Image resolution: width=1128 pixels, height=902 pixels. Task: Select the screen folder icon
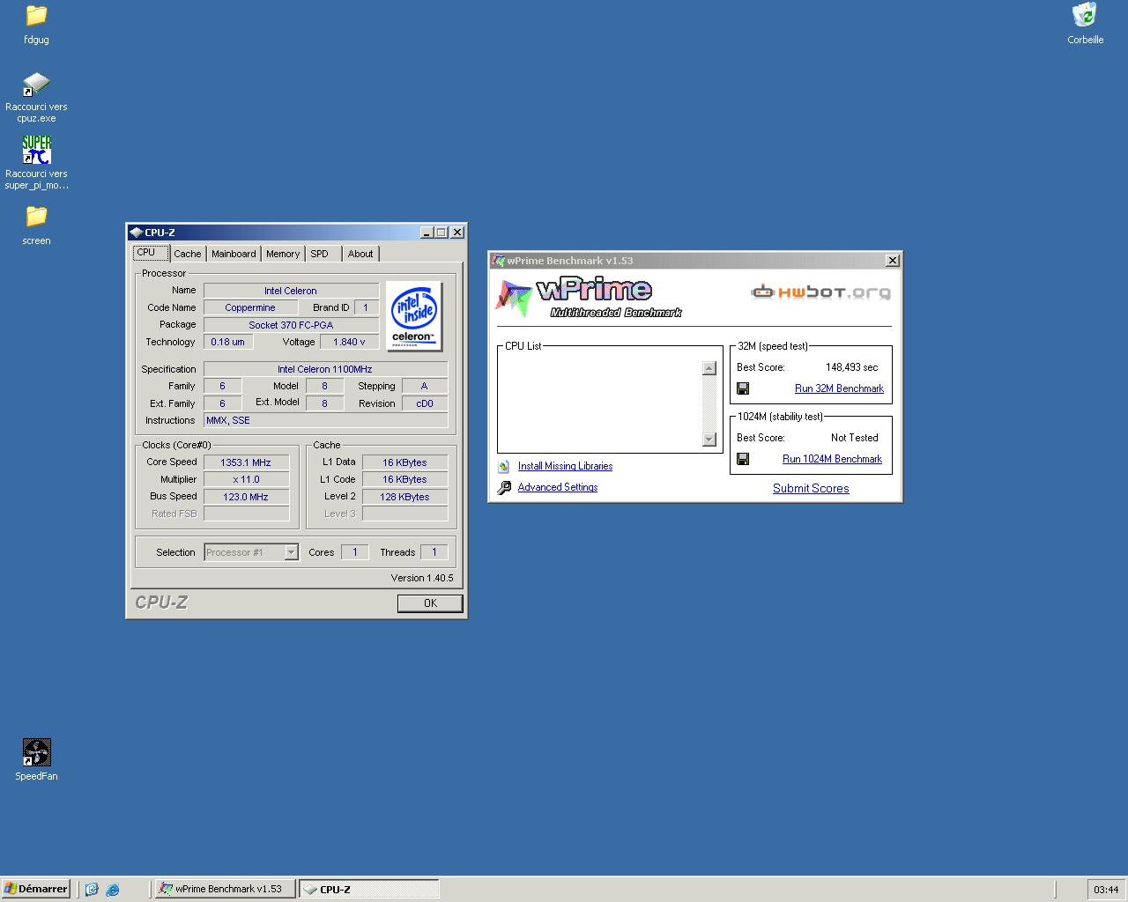36,216
